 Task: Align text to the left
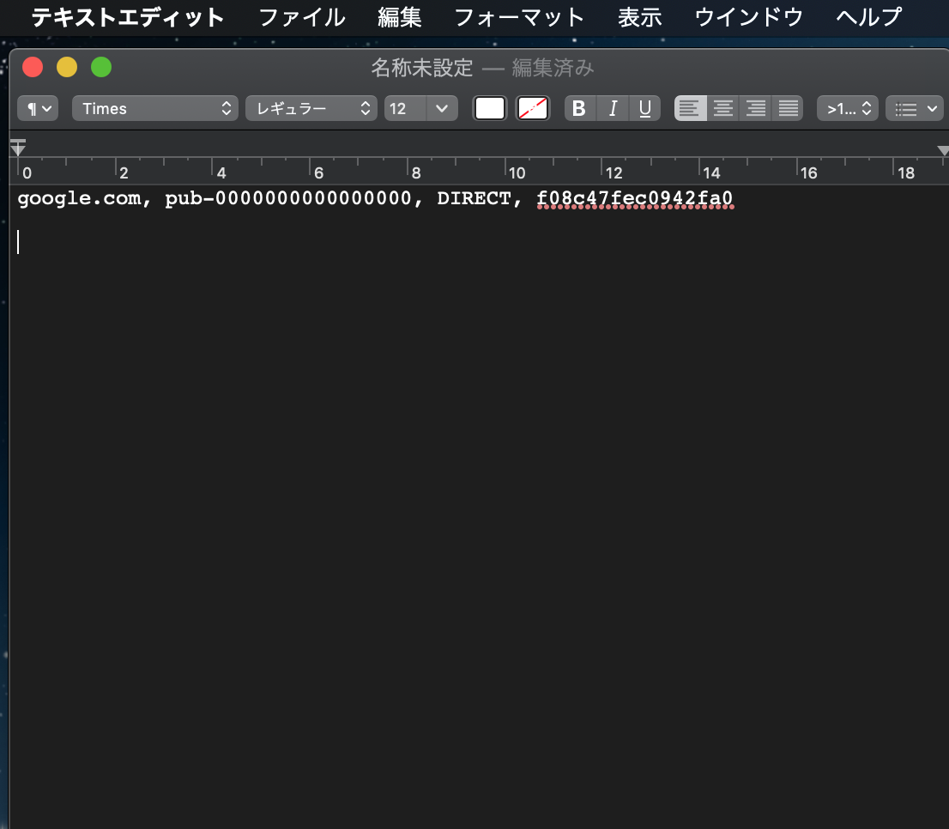click(690, 109)
